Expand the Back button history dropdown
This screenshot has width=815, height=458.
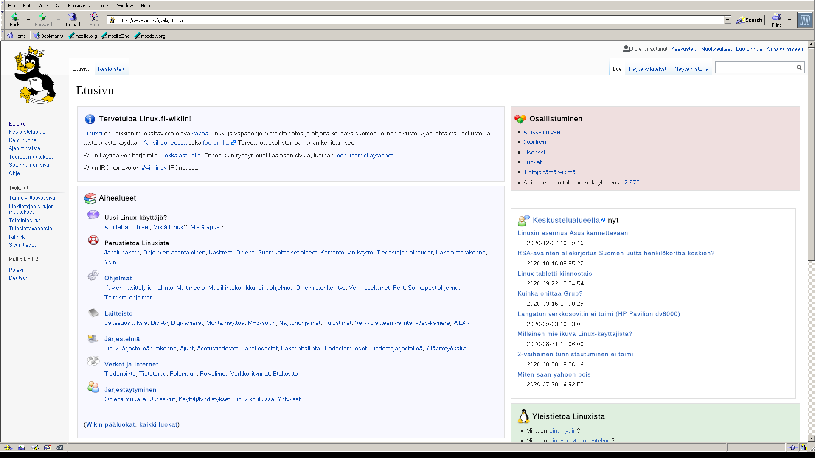coord(28,20)
